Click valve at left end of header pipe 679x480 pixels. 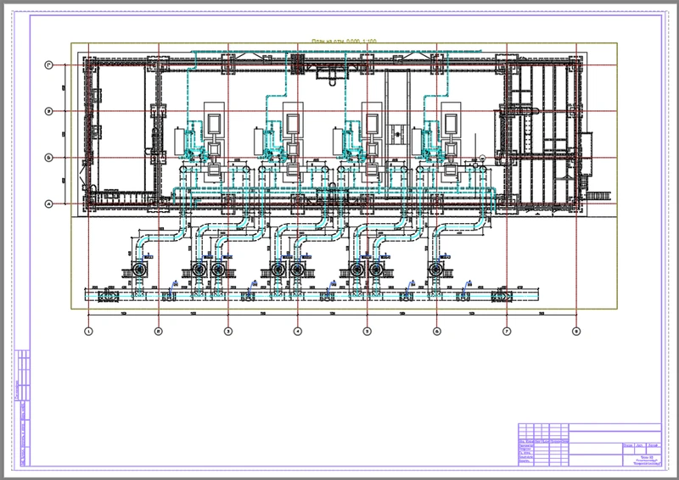coord(109,297)
